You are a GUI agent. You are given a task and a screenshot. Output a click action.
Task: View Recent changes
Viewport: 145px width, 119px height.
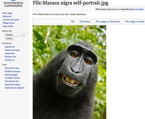click(12, 50)
